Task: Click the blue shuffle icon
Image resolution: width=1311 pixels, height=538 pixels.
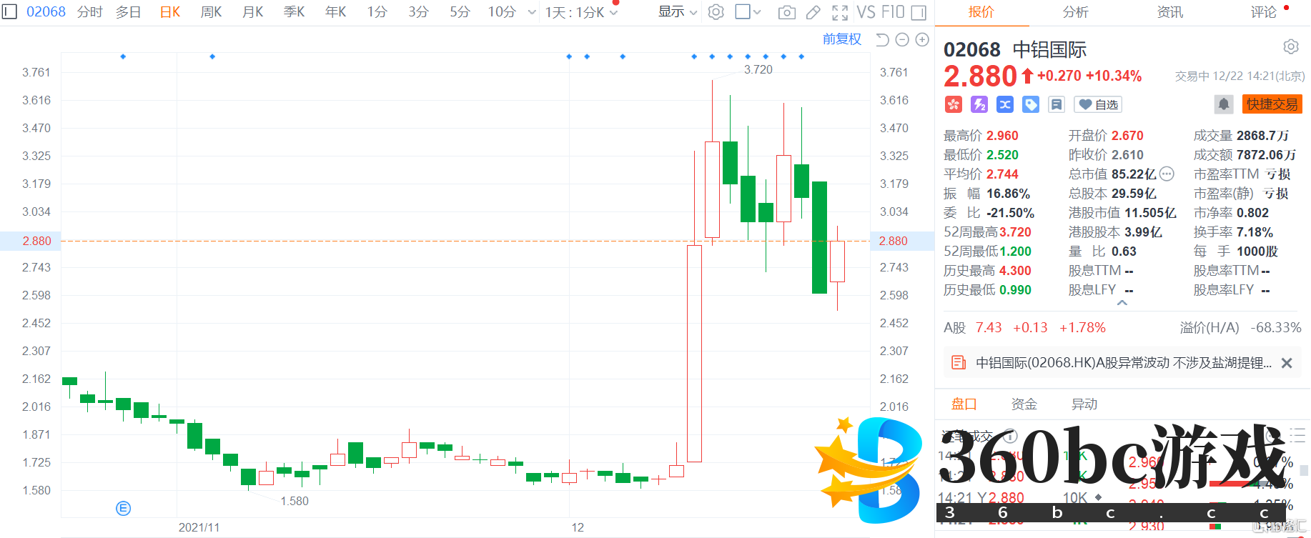Action: click(1005, 105)
